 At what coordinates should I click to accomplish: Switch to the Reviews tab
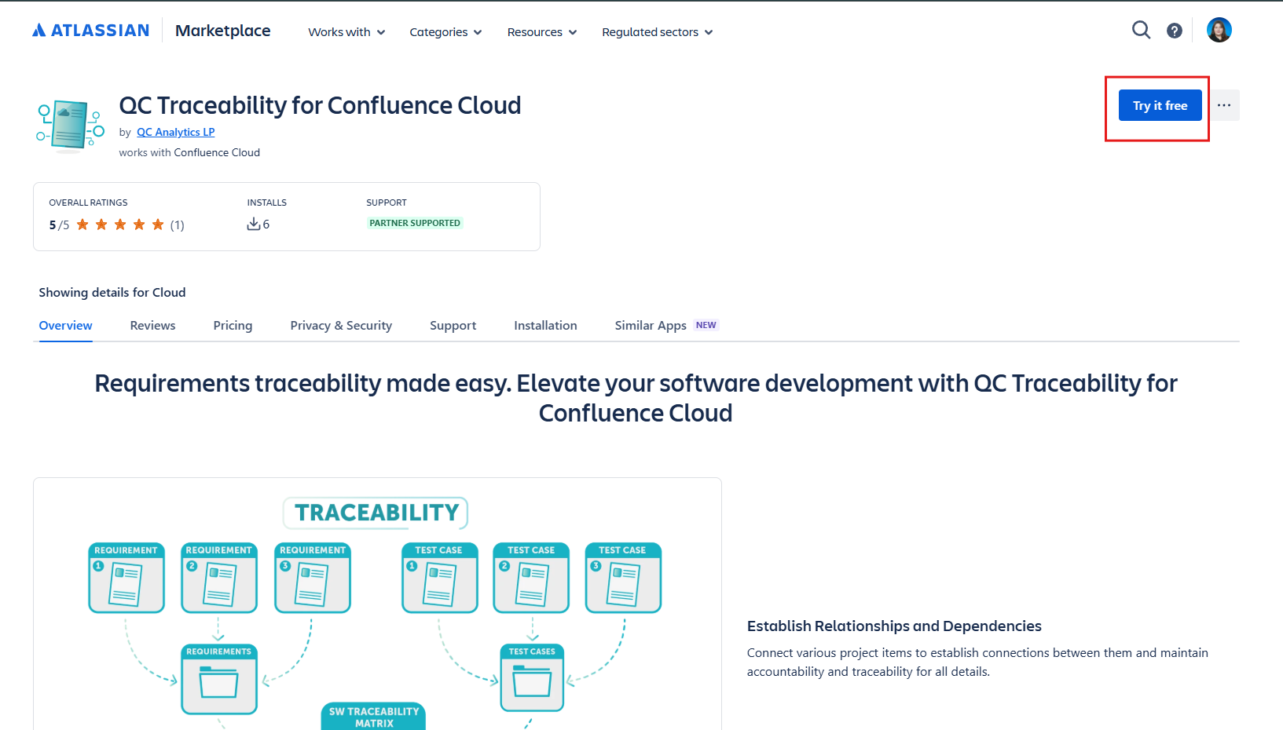(x=152, y=325)
